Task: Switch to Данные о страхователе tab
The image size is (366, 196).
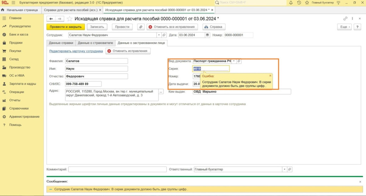Action: pos(95,43)
